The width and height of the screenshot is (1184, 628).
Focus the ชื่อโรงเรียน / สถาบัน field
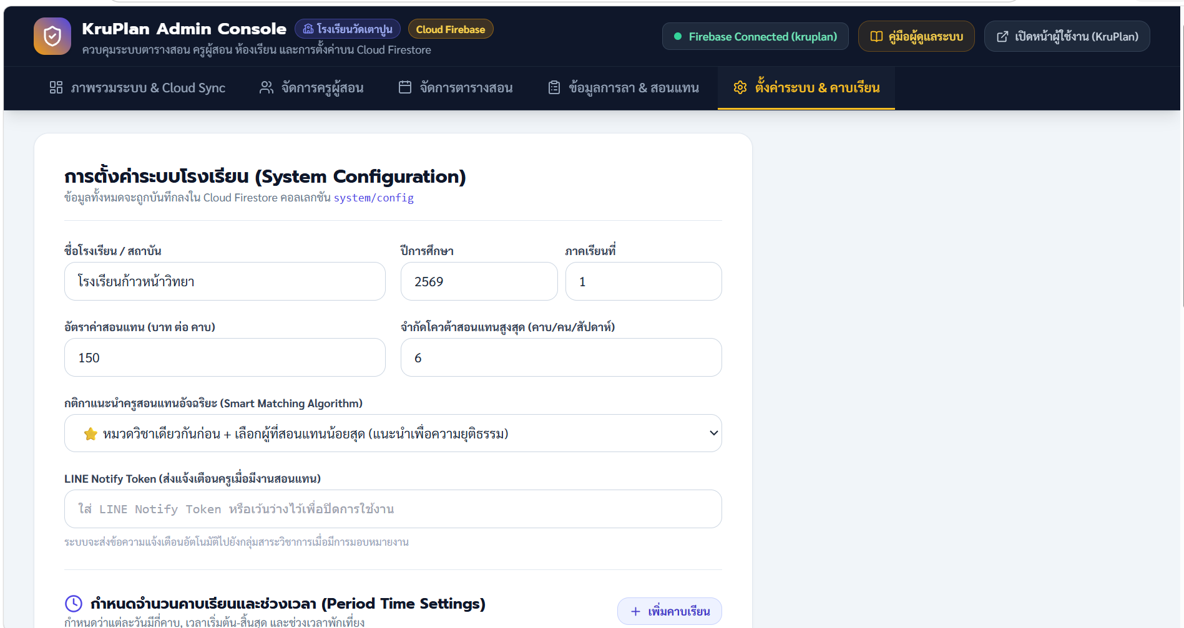point(225,281)
